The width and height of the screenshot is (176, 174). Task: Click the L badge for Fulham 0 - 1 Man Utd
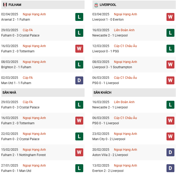click(x=79, y=168)
